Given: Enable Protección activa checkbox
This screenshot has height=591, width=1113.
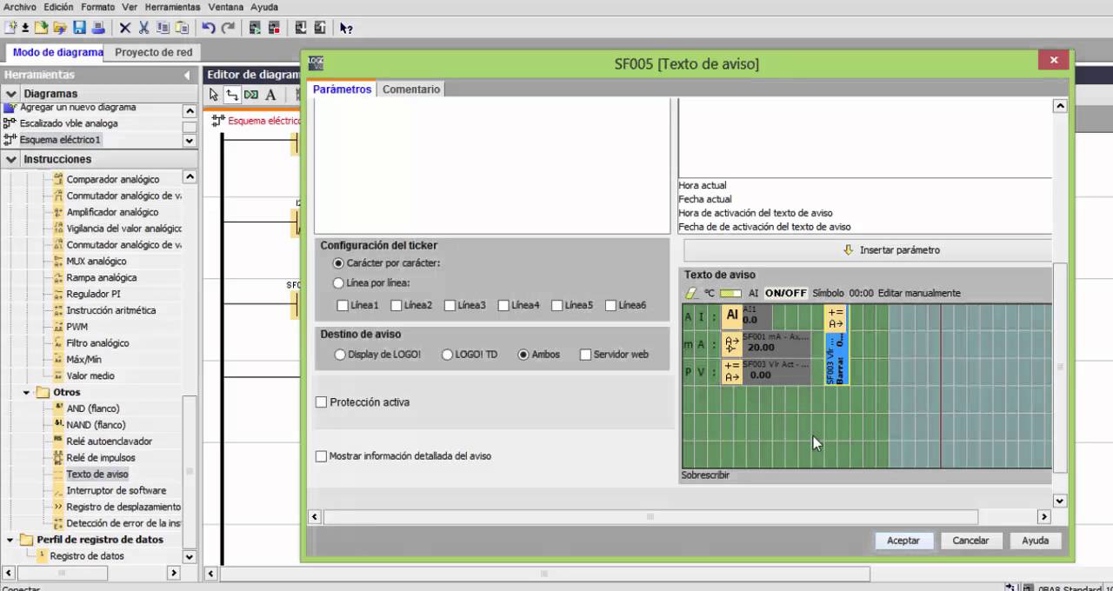Looking at the screenshot, I should pyautogui.click(x=322, y=402).
